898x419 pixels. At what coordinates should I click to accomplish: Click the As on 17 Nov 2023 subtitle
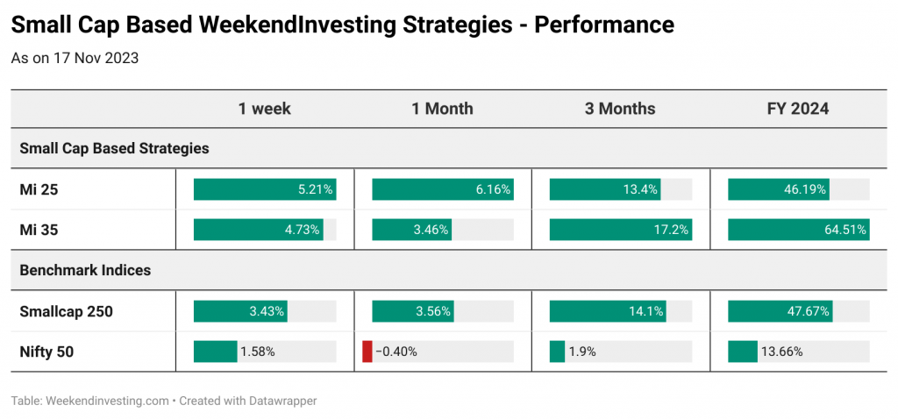tap(75, 59)
